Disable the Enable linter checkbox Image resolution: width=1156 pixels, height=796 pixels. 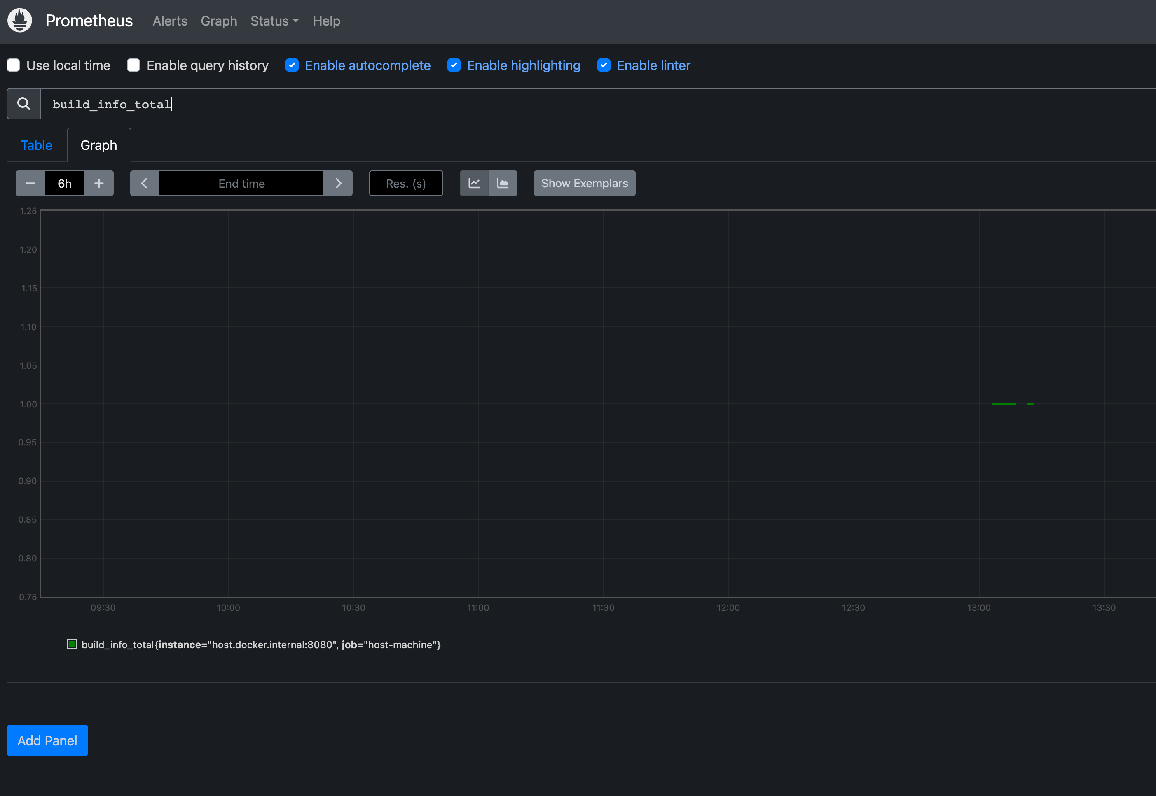coord(604,65)
